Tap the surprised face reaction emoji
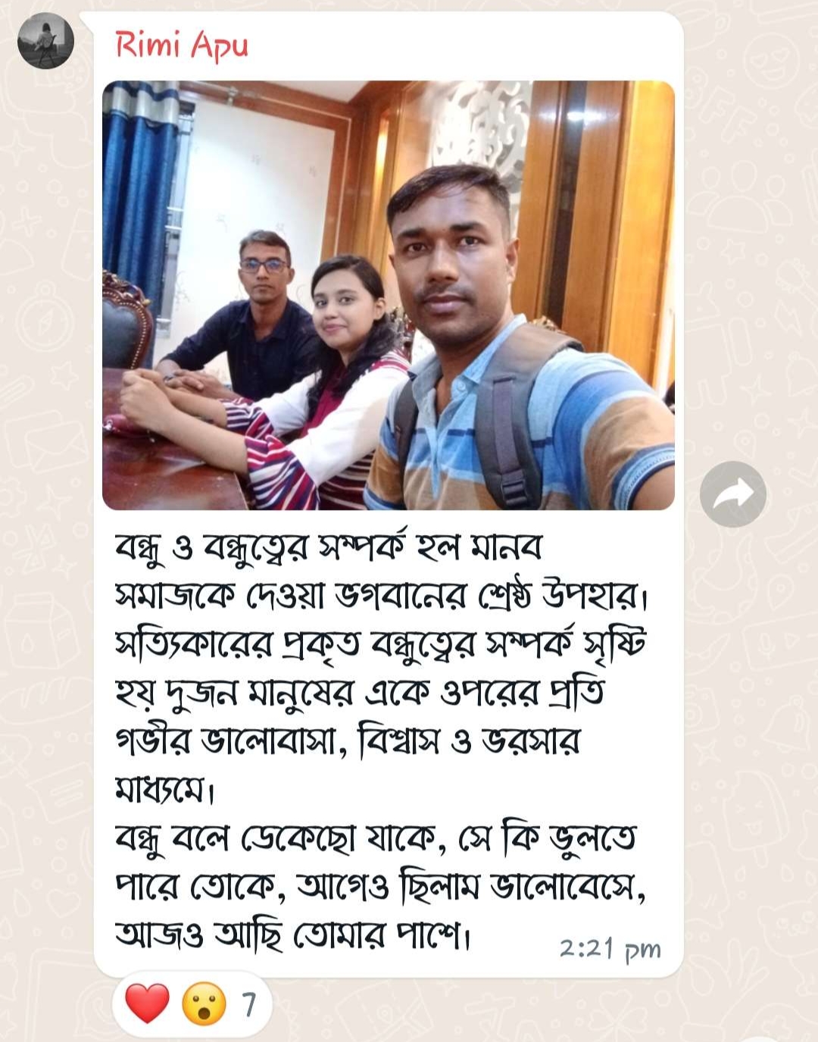This screenshot has width=818, height=1042. 204,1004
